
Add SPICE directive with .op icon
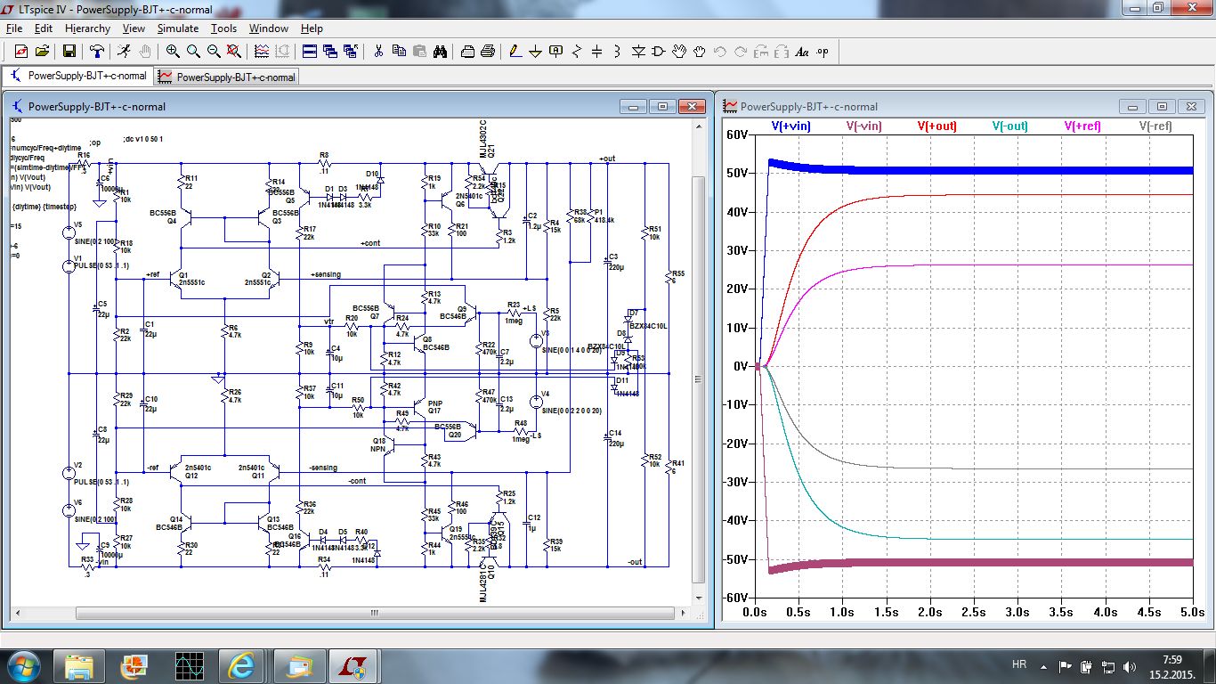823,52
